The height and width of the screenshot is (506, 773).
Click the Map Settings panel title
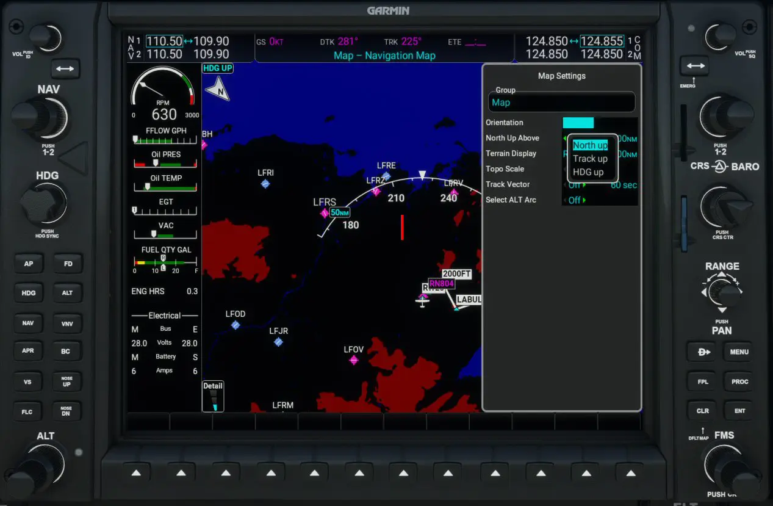(562, 76)
